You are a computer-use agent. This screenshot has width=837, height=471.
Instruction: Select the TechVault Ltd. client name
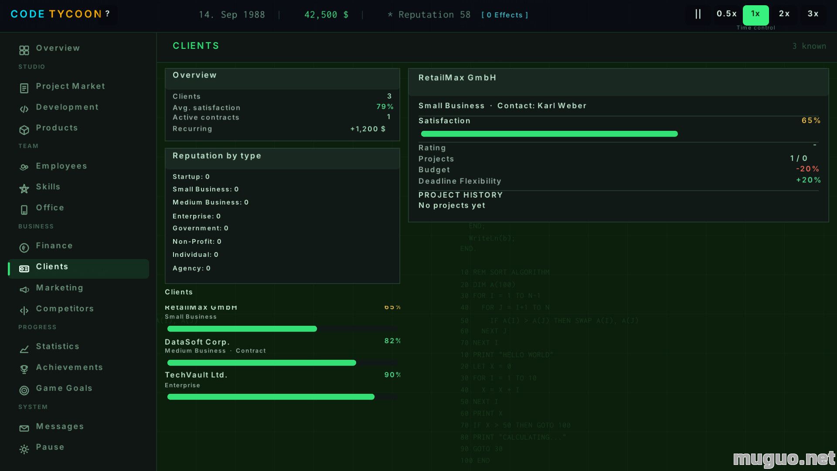click(196, 375)
